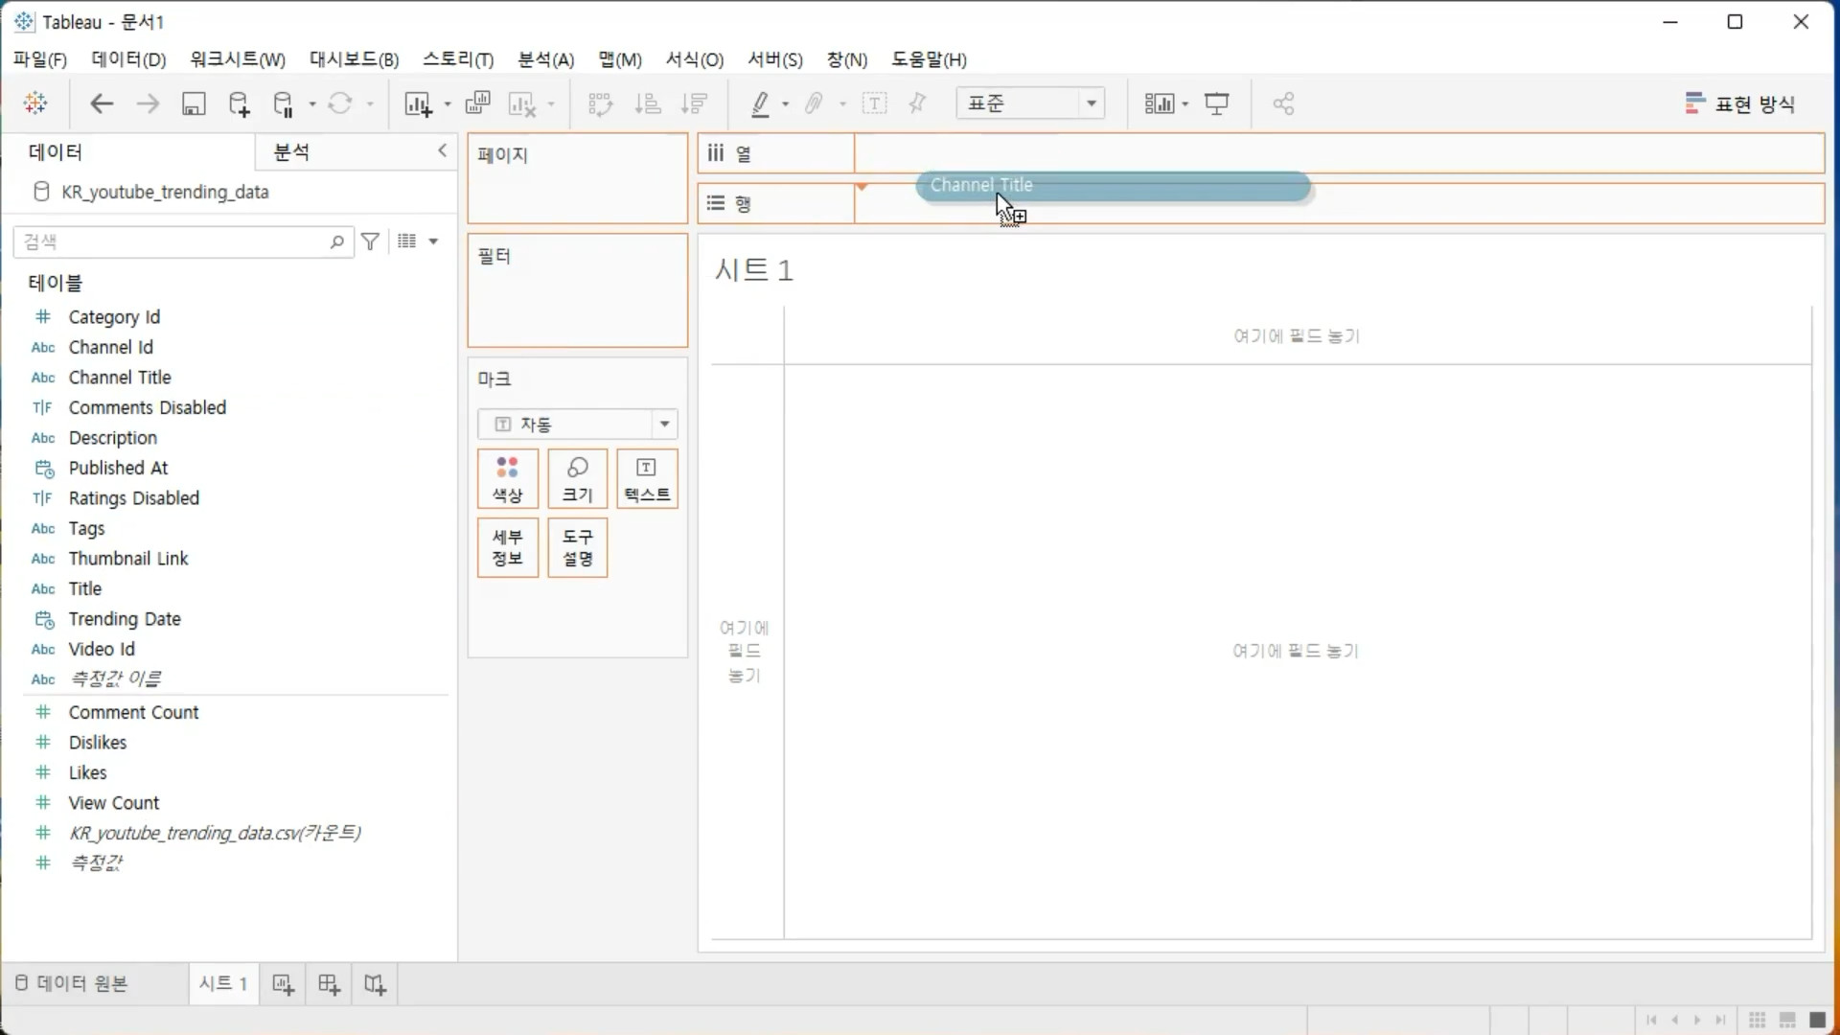The image size is (1840, 1035).
Task: Click the Tableau start page logo icon
Action: (35, 103)
